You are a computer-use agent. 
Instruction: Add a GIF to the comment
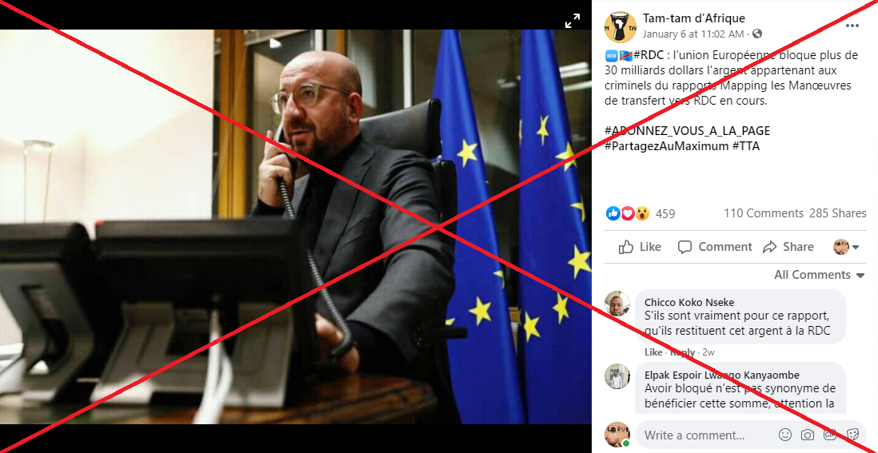pos(830,435)
